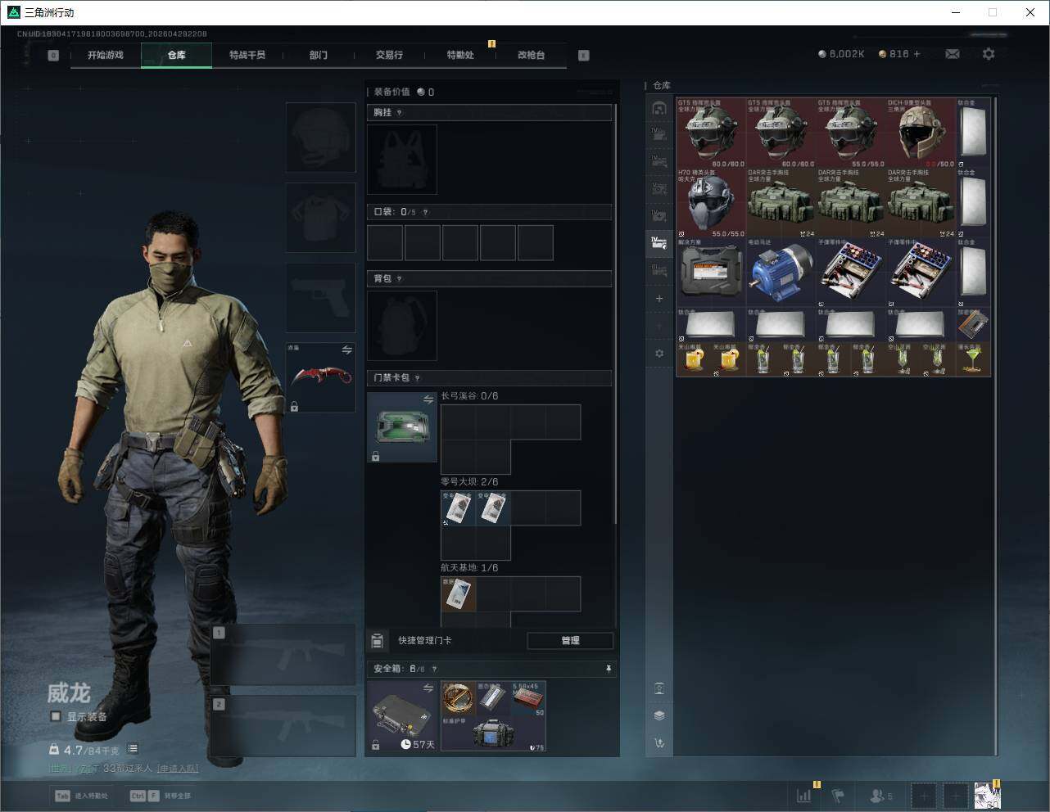Image resolution: width=1050 pixels, height=812 pixels.
Task: Click the 申请入队 link
Action: 178,769
